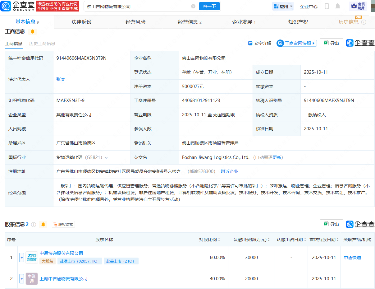Open notifications bell in top header

[x=338, y=6]
